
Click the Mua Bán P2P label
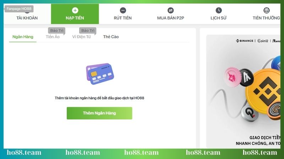tap(171, 18)
